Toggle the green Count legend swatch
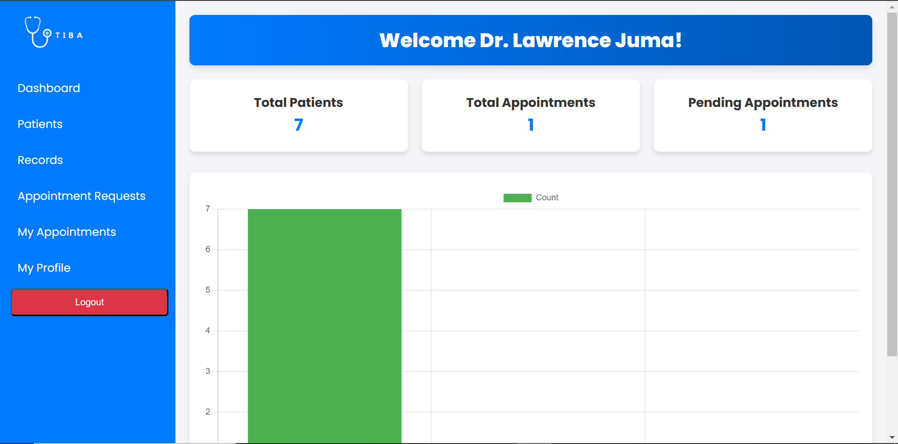 (x=517, y=198)
